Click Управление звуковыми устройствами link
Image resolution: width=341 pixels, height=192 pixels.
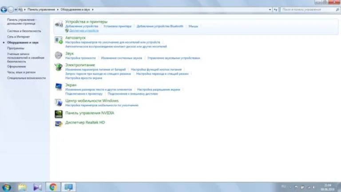coord(174,58)
